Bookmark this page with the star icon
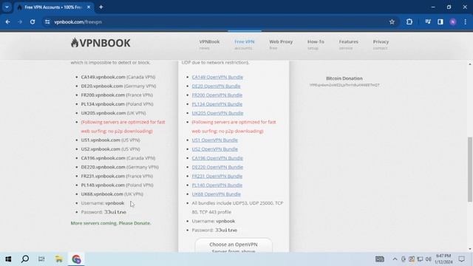 click(x=392, y=21)
